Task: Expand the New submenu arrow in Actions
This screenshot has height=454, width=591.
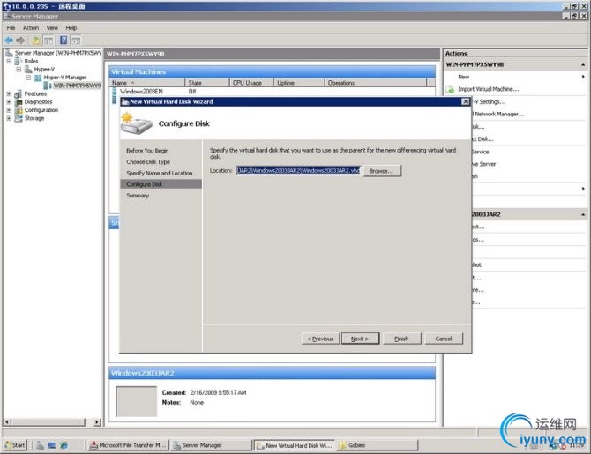Action: click(583, 77)
